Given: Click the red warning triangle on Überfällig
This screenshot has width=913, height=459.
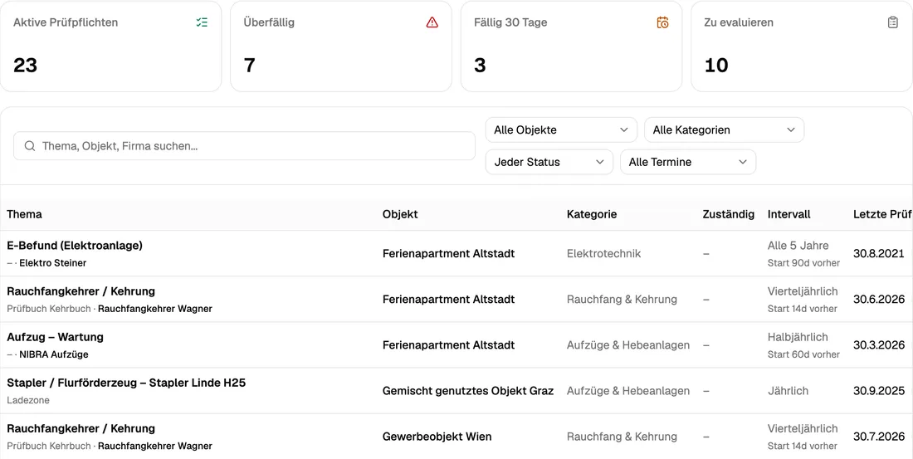Looking at the screenshot, I should tap(432, 22).
